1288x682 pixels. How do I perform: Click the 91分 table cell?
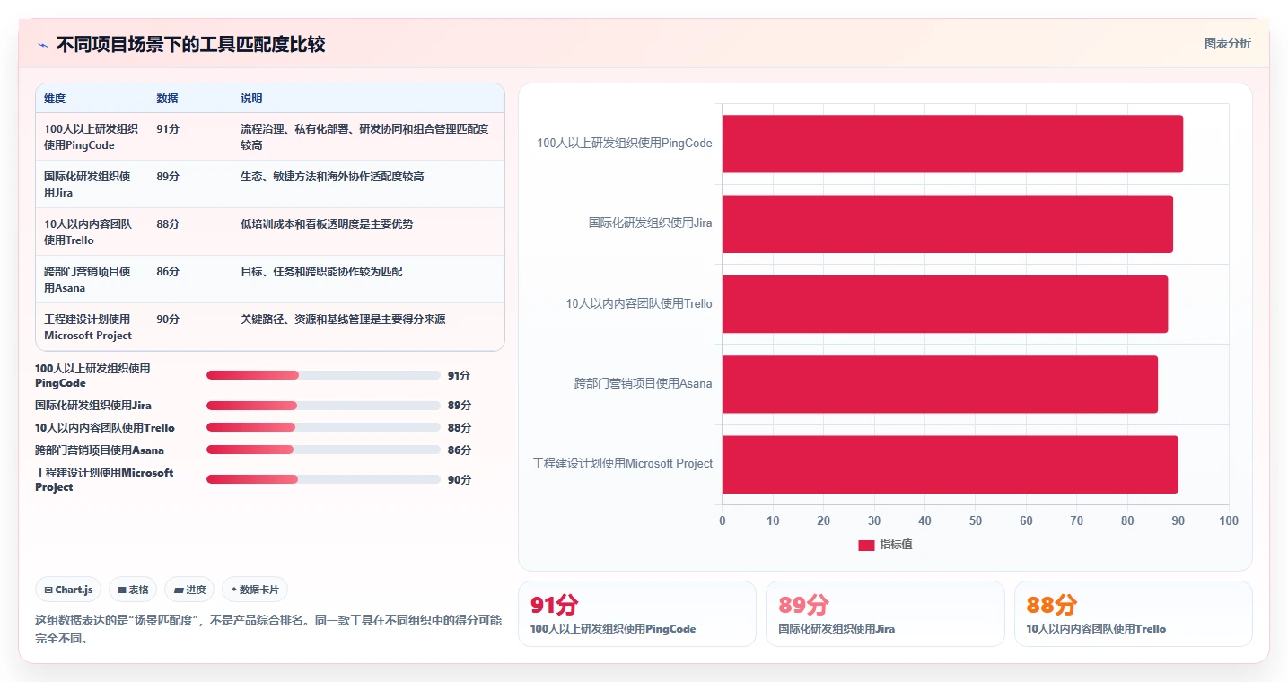click(x=168, y=129)
